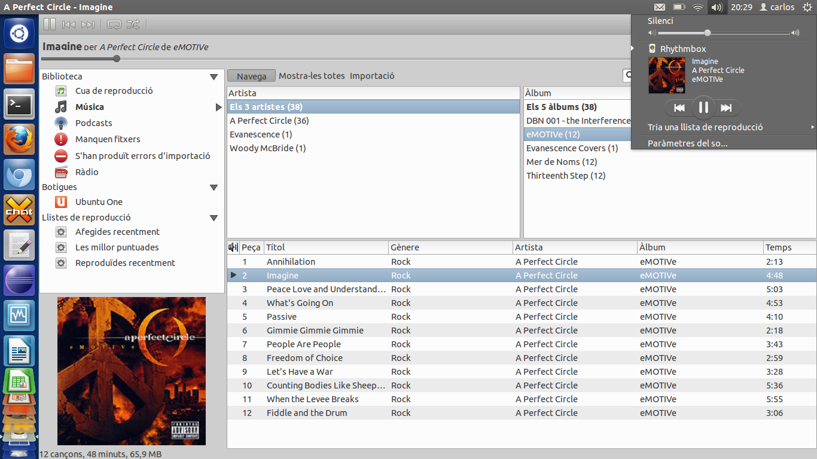
Task: Expand the Música source submenu
Action: [219, 108]
